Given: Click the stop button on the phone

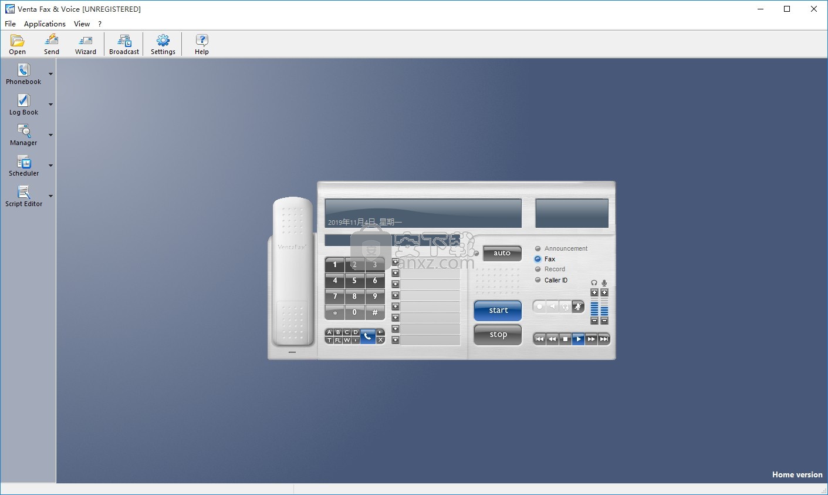Looking at the screenshot, I should (498, 335).
